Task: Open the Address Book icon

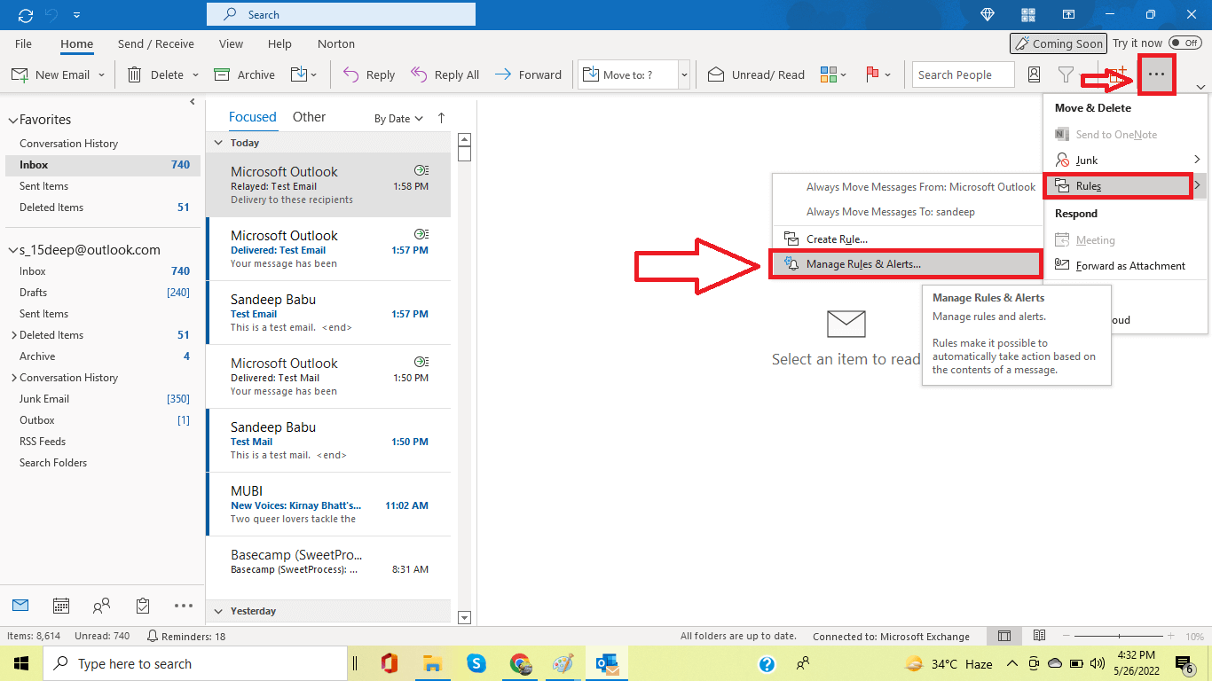Action: pyautogui.click(x=1034, y=74)
